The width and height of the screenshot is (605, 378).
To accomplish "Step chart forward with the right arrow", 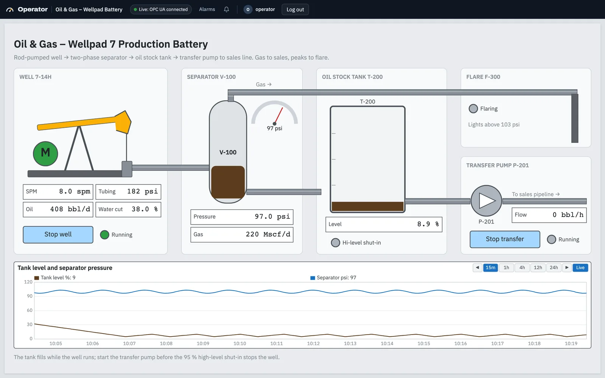I will click(x=567, y=268).
